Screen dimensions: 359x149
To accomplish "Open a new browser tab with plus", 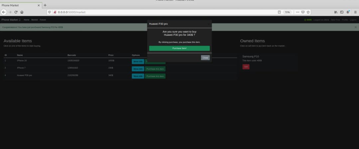I will [x=45, y=5].
